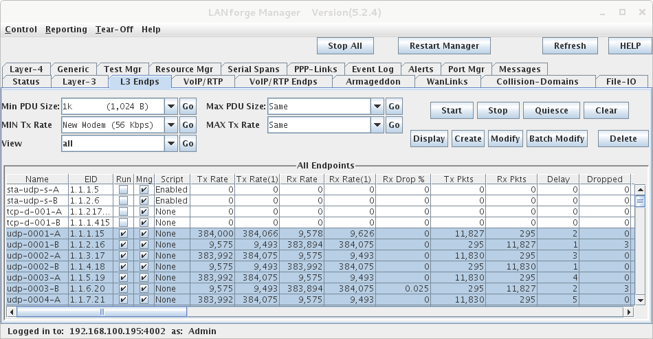Switch to the Port Mgr tab
Screen dimensions: 653x339
click(467, 69)
